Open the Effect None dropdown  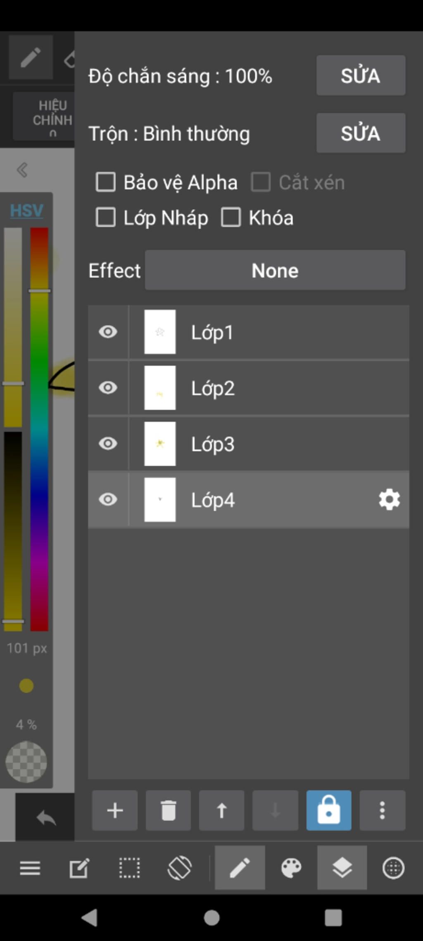click(x=275, y=270)
